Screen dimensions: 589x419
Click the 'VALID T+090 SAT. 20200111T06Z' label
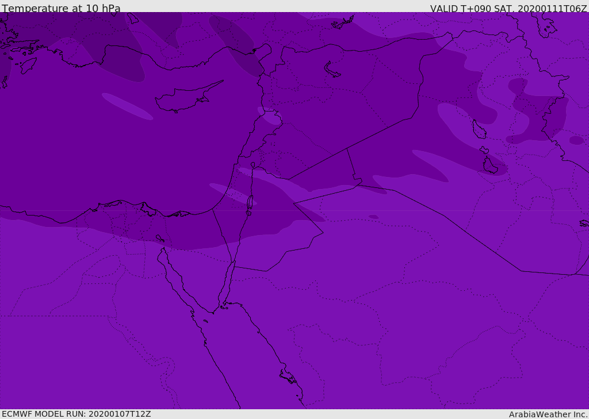(x=508, y=9)
